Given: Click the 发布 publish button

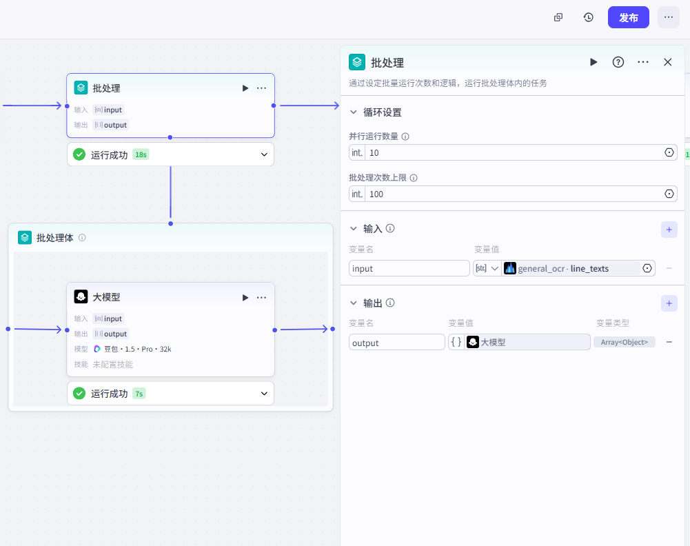Looking at the screenshot, I should coord(628,18).
